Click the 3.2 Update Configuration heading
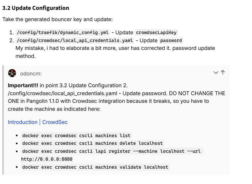The image size is (252, 184). coord(36,8)
